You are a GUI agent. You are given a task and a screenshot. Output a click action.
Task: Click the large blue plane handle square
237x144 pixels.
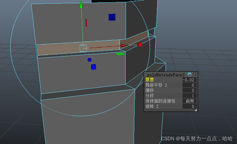112,17
